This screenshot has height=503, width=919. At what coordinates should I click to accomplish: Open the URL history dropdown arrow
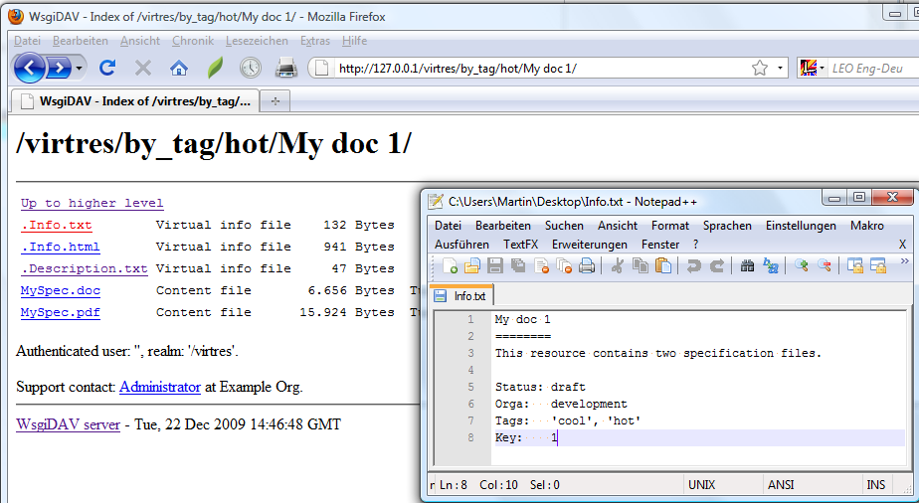tap(781, 68)
